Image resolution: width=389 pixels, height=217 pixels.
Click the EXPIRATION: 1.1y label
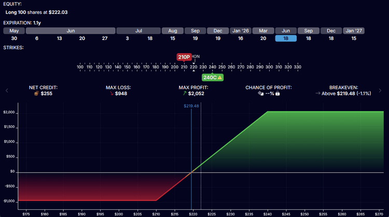[x=22, y=23]
